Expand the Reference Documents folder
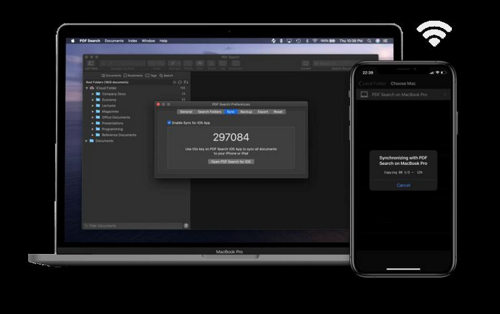Screen dimensions: 500x314 coord(92,134)
